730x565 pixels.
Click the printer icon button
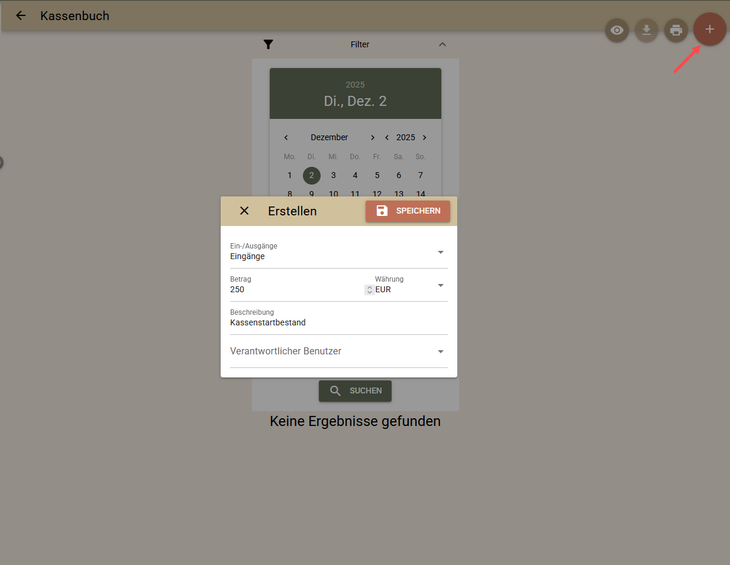[x=676, y=30]
